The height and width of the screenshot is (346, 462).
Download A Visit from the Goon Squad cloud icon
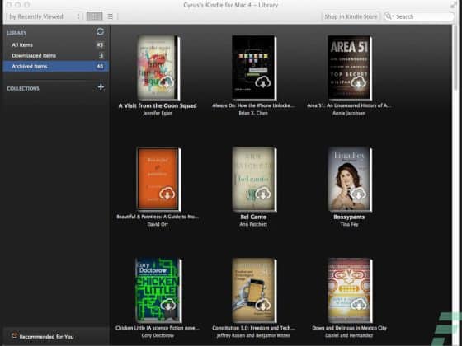pyautogui.click(x=167, y=82)
